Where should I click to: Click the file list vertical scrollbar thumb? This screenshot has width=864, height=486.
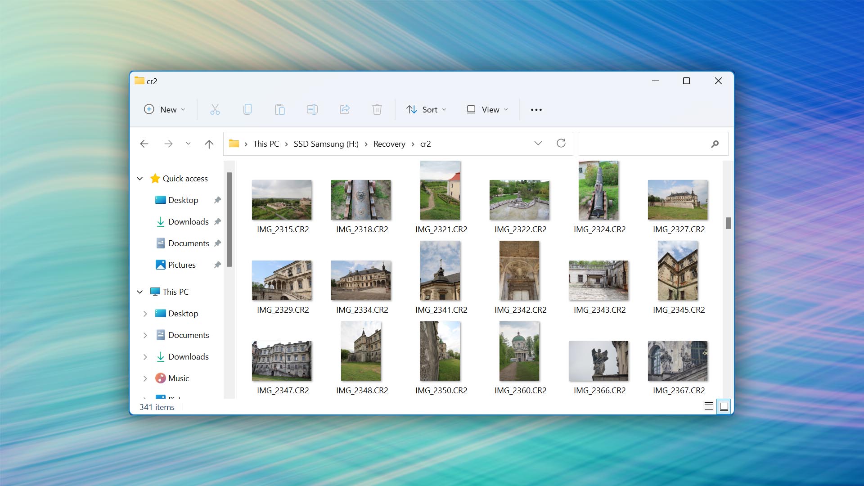pyautogui.click(x=728, y=223)
